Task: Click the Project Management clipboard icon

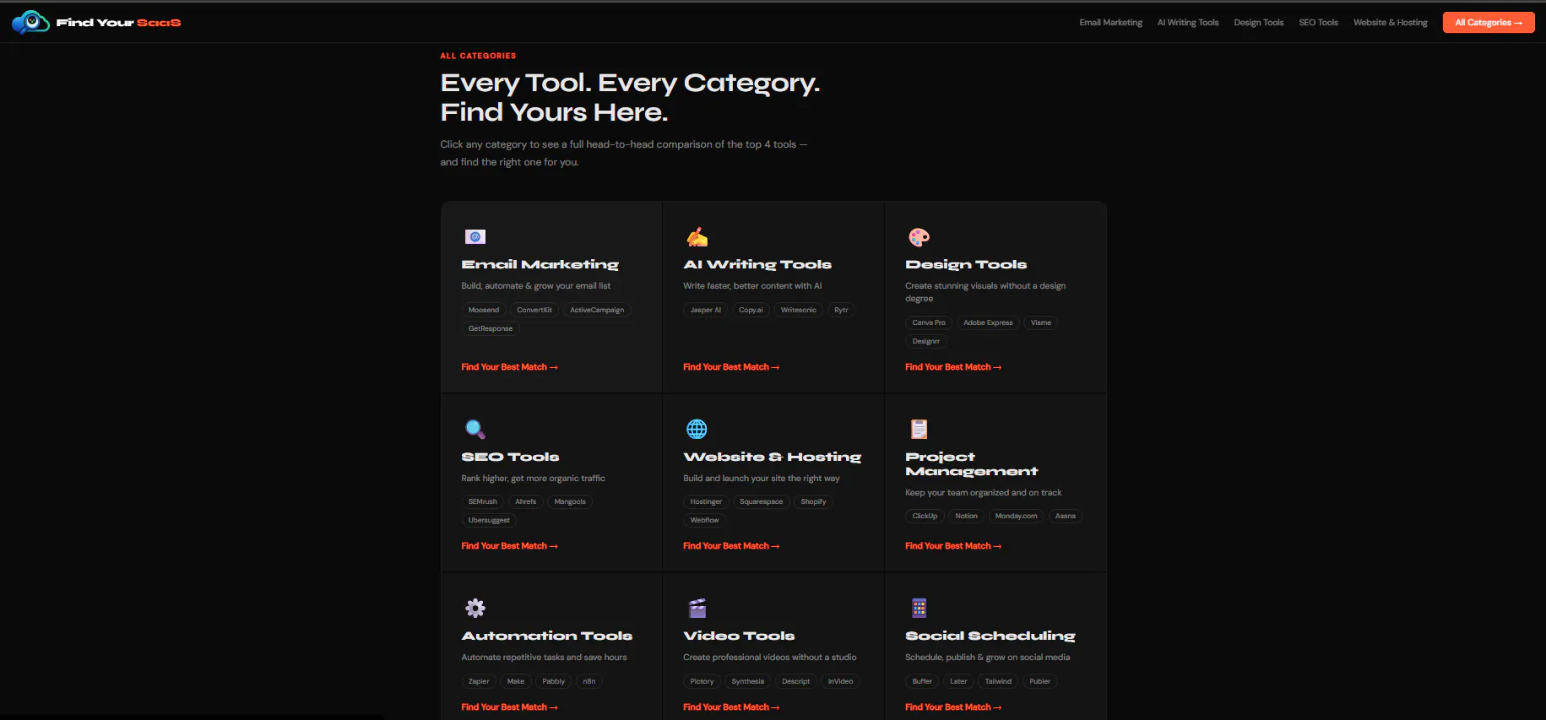Action: [x=919, y=429]
